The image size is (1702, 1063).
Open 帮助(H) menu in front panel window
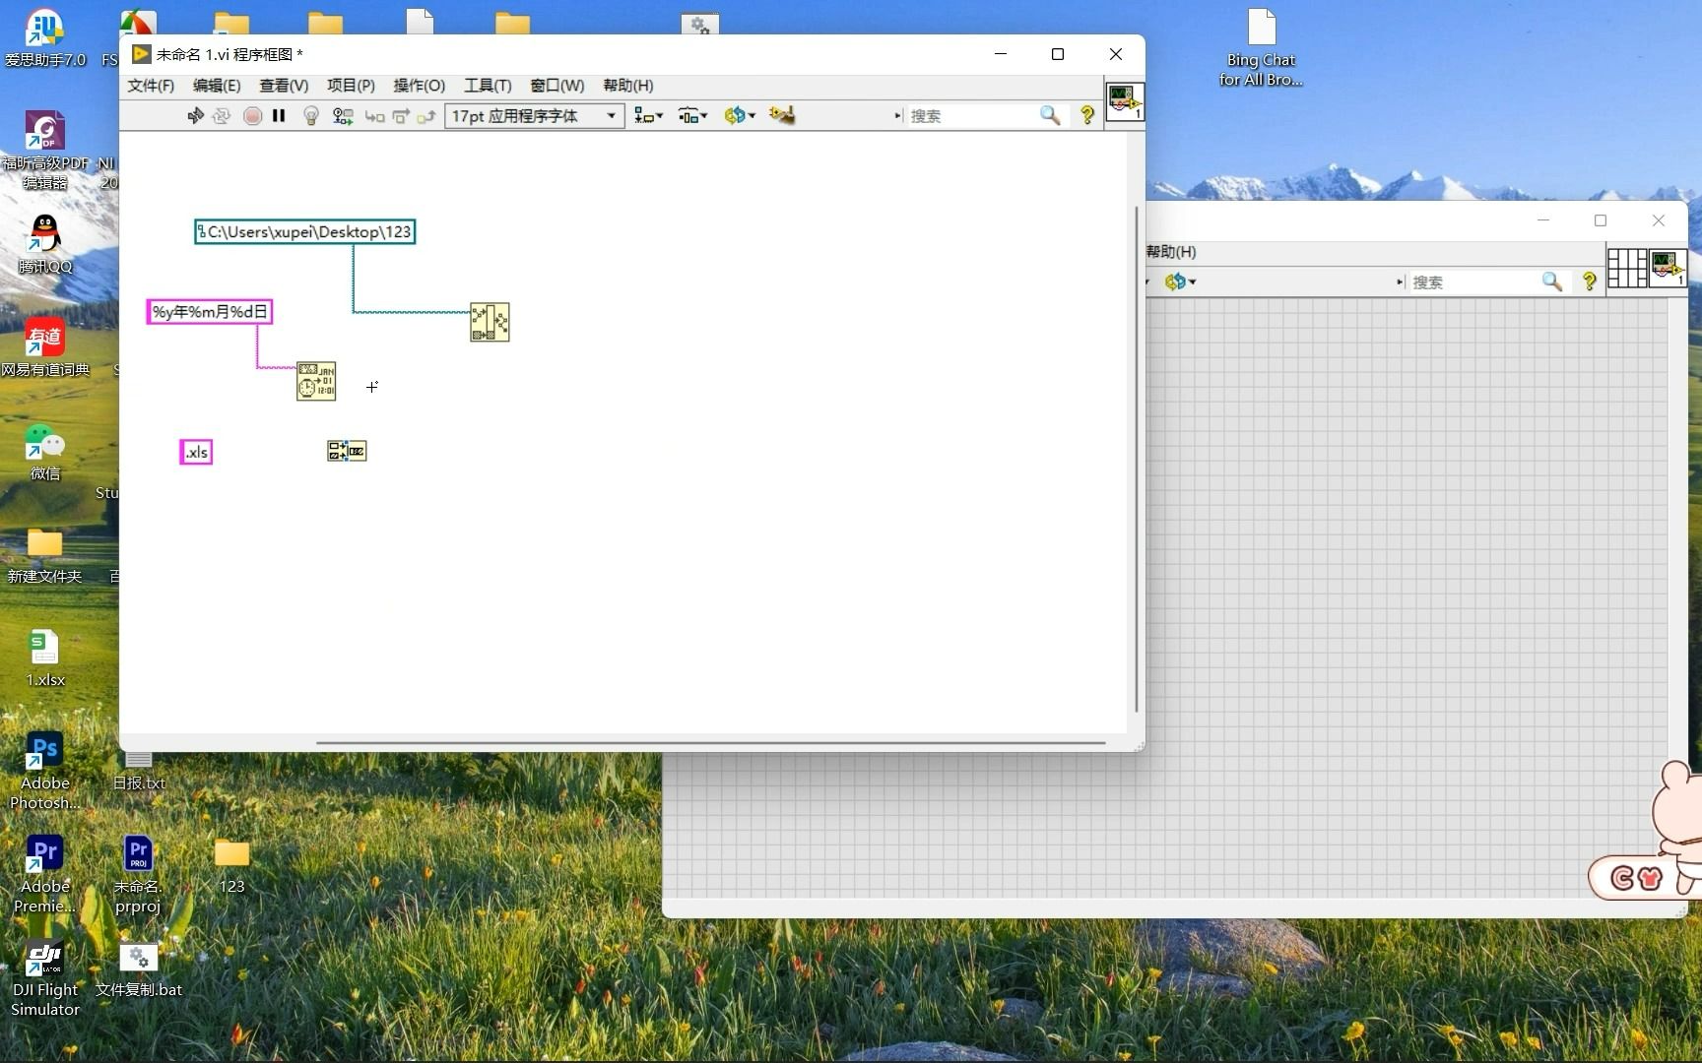(1170, 252)
